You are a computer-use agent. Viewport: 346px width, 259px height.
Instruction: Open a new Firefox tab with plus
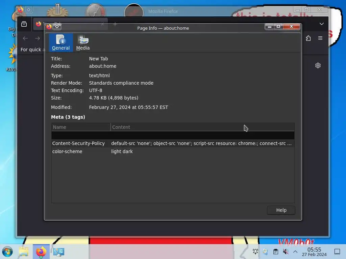click(115, 24)
